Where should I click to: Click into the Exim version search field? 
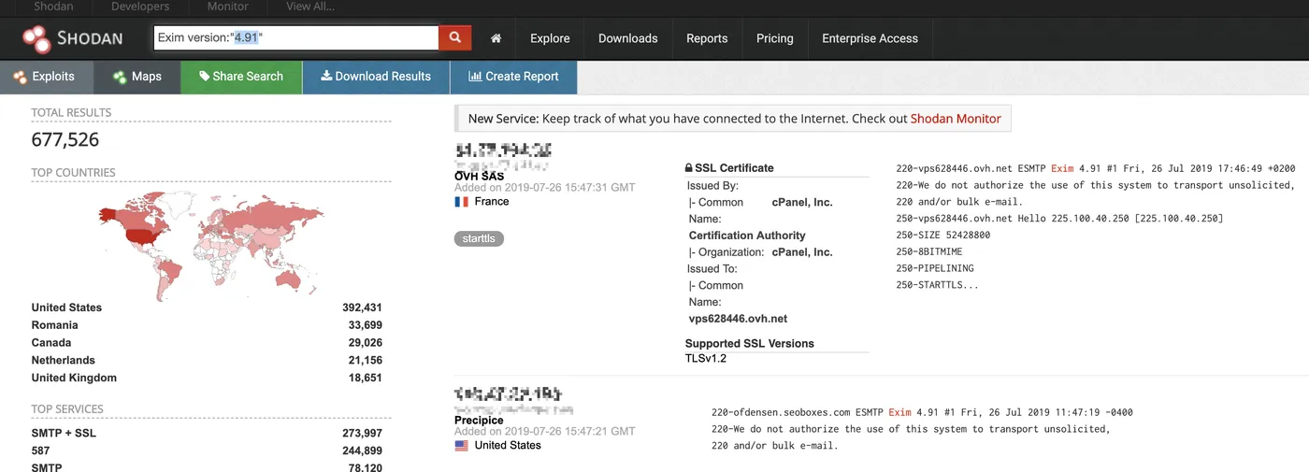(x=295, y=37)
